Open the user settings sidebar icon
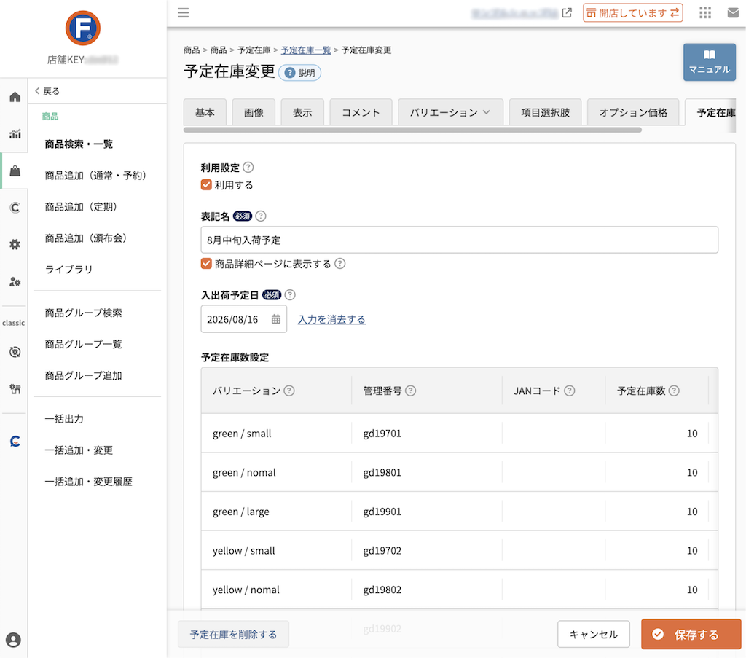Image resolution: width=746 pixels, height=658 pixels. pyautogui.click(x=15, y=282)
